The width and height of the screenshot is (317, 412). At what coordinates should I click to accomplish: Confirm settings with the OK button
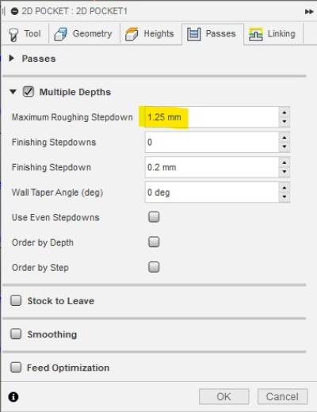click(224, 397)
